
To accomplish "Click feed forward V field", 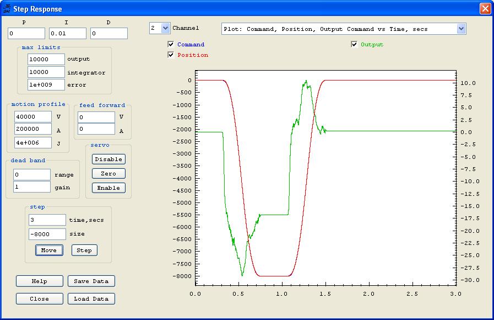I will (x=96, y=118).
